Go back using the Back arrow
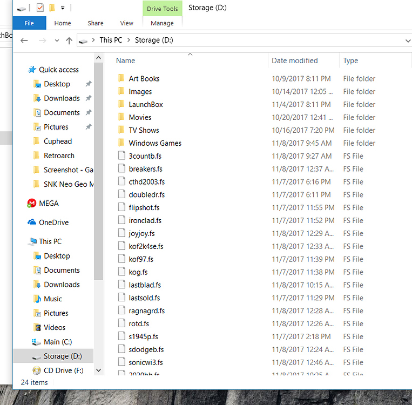412x405 pixels. [x=24, y=40]
